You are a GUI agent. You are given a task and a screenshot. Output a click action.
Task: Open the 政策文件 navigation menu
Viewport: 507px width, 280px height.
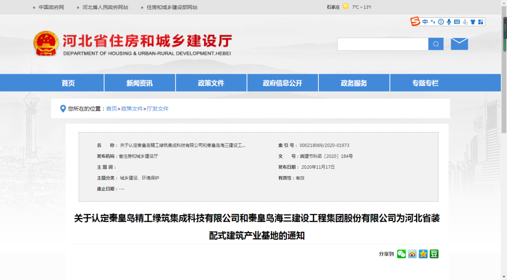[x=211, y=83]
